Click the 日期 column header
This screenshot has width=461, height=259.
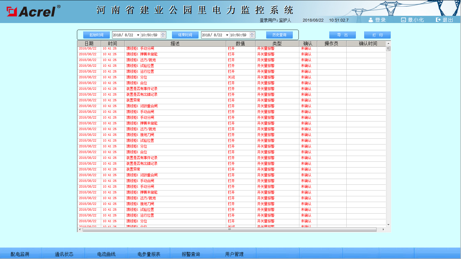point(89,43)
